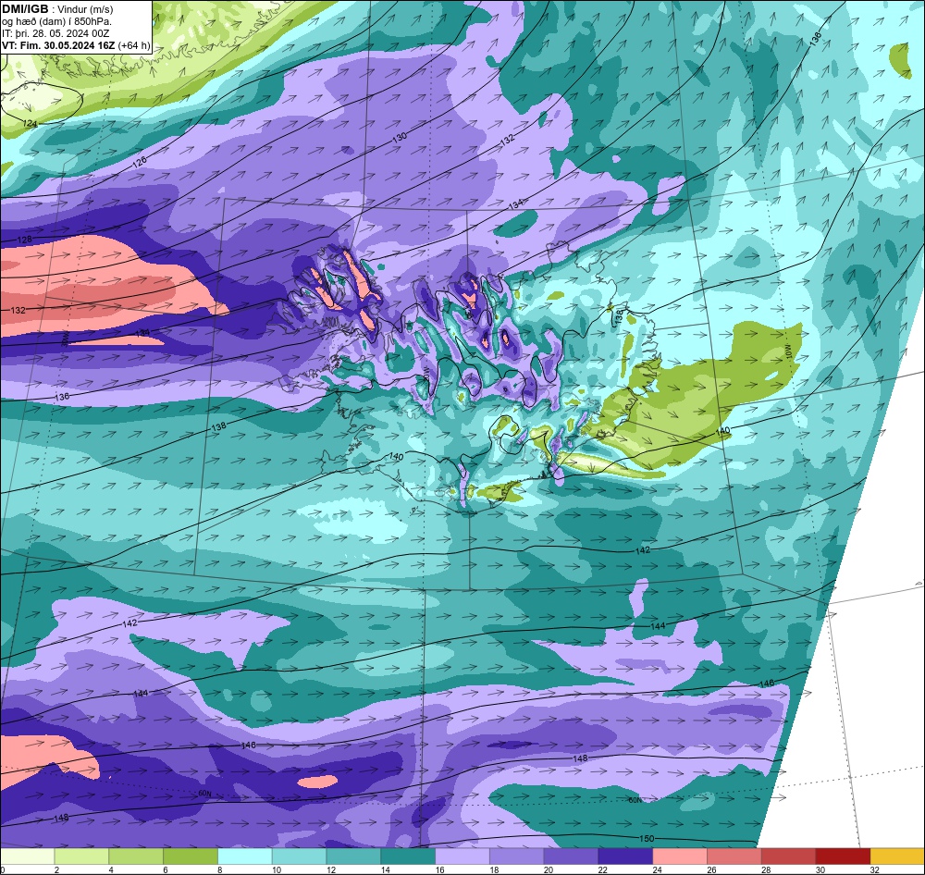925x875 pixels.
Task: Click the '130' height contour label
Action: pos(400,138)
